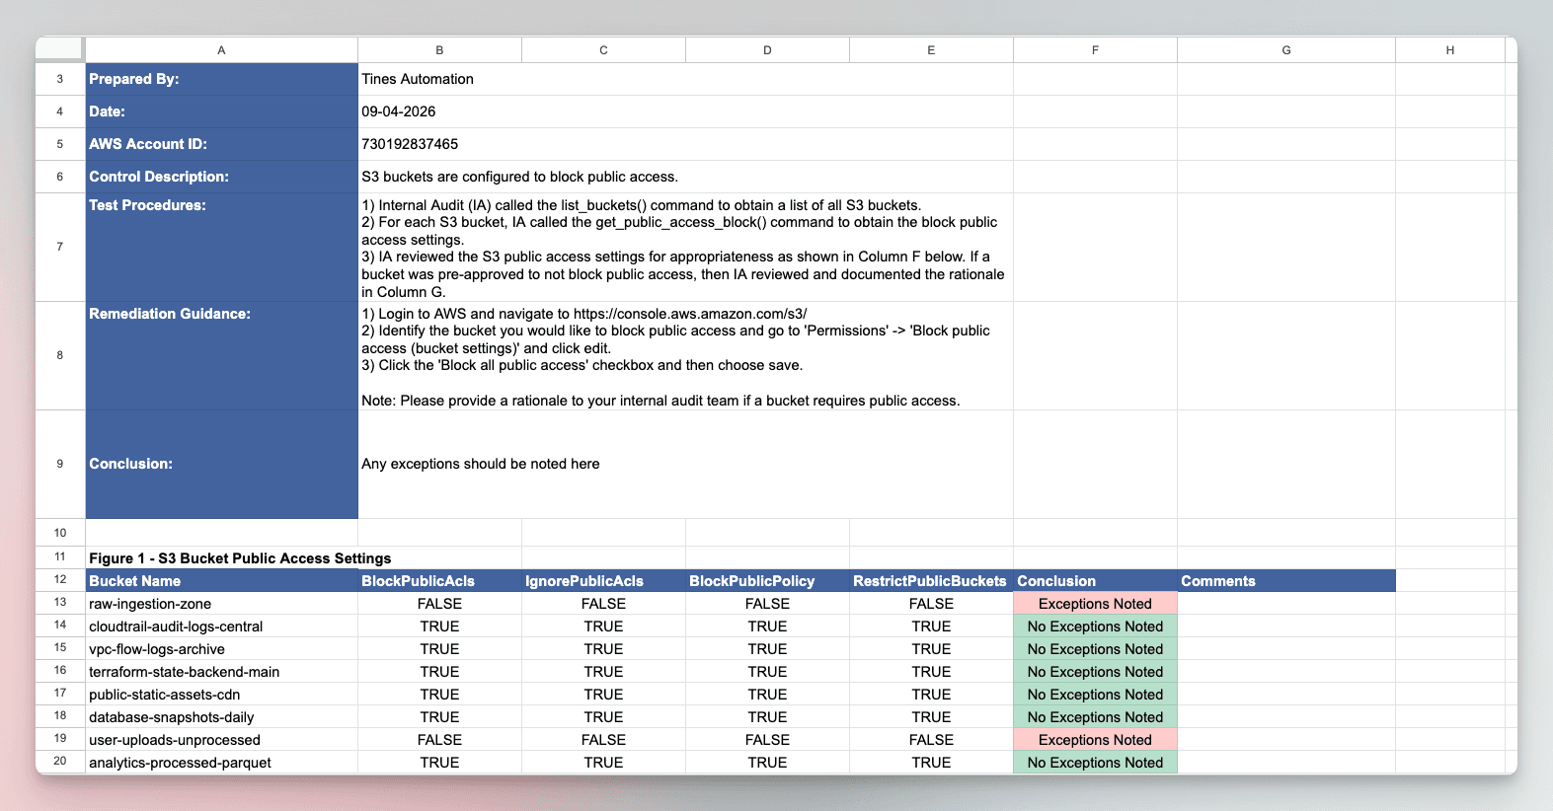Select the 'raw-ingestion-zone' bucket cell
Image resolution: width=1553 pixels, height=811 pixels.
point(221,604)
